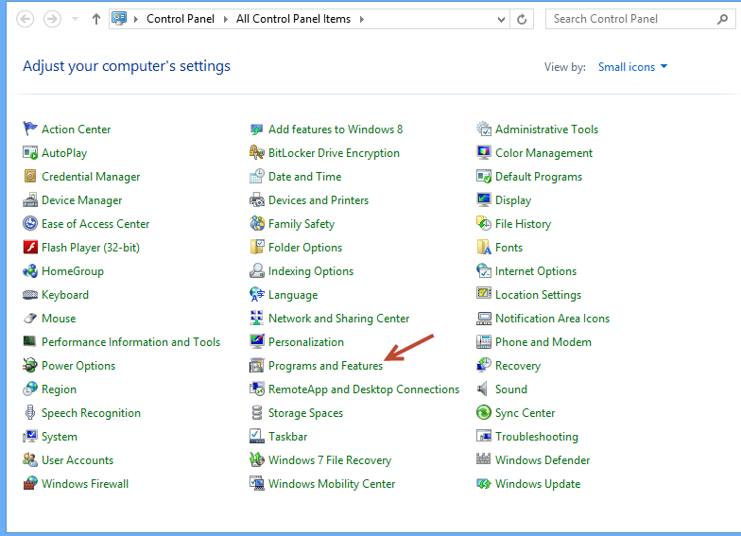
Task: Click the Folder Options icon
Action: point(257,247)
